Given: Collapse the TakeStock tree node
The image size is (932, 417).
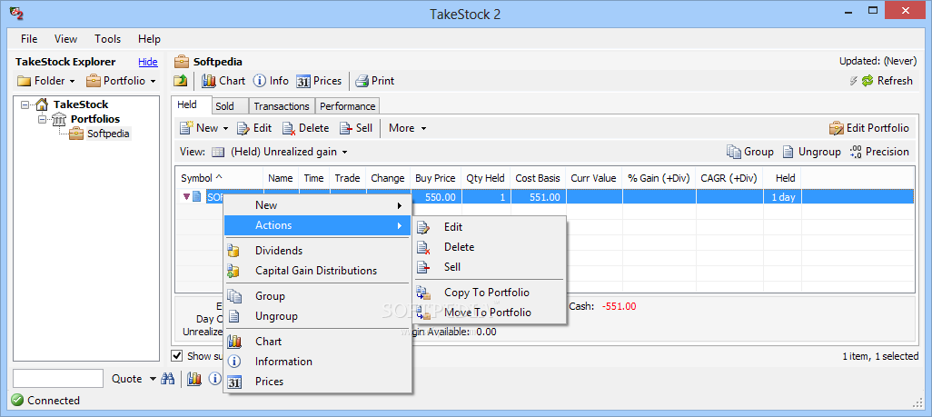Looking at the screenshot, I should click(25, 104).
